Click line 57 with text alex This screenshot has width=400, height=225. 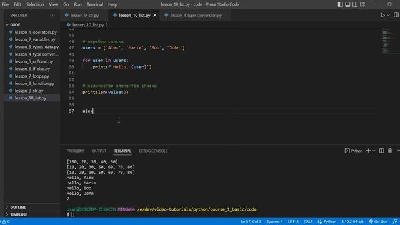87,111
